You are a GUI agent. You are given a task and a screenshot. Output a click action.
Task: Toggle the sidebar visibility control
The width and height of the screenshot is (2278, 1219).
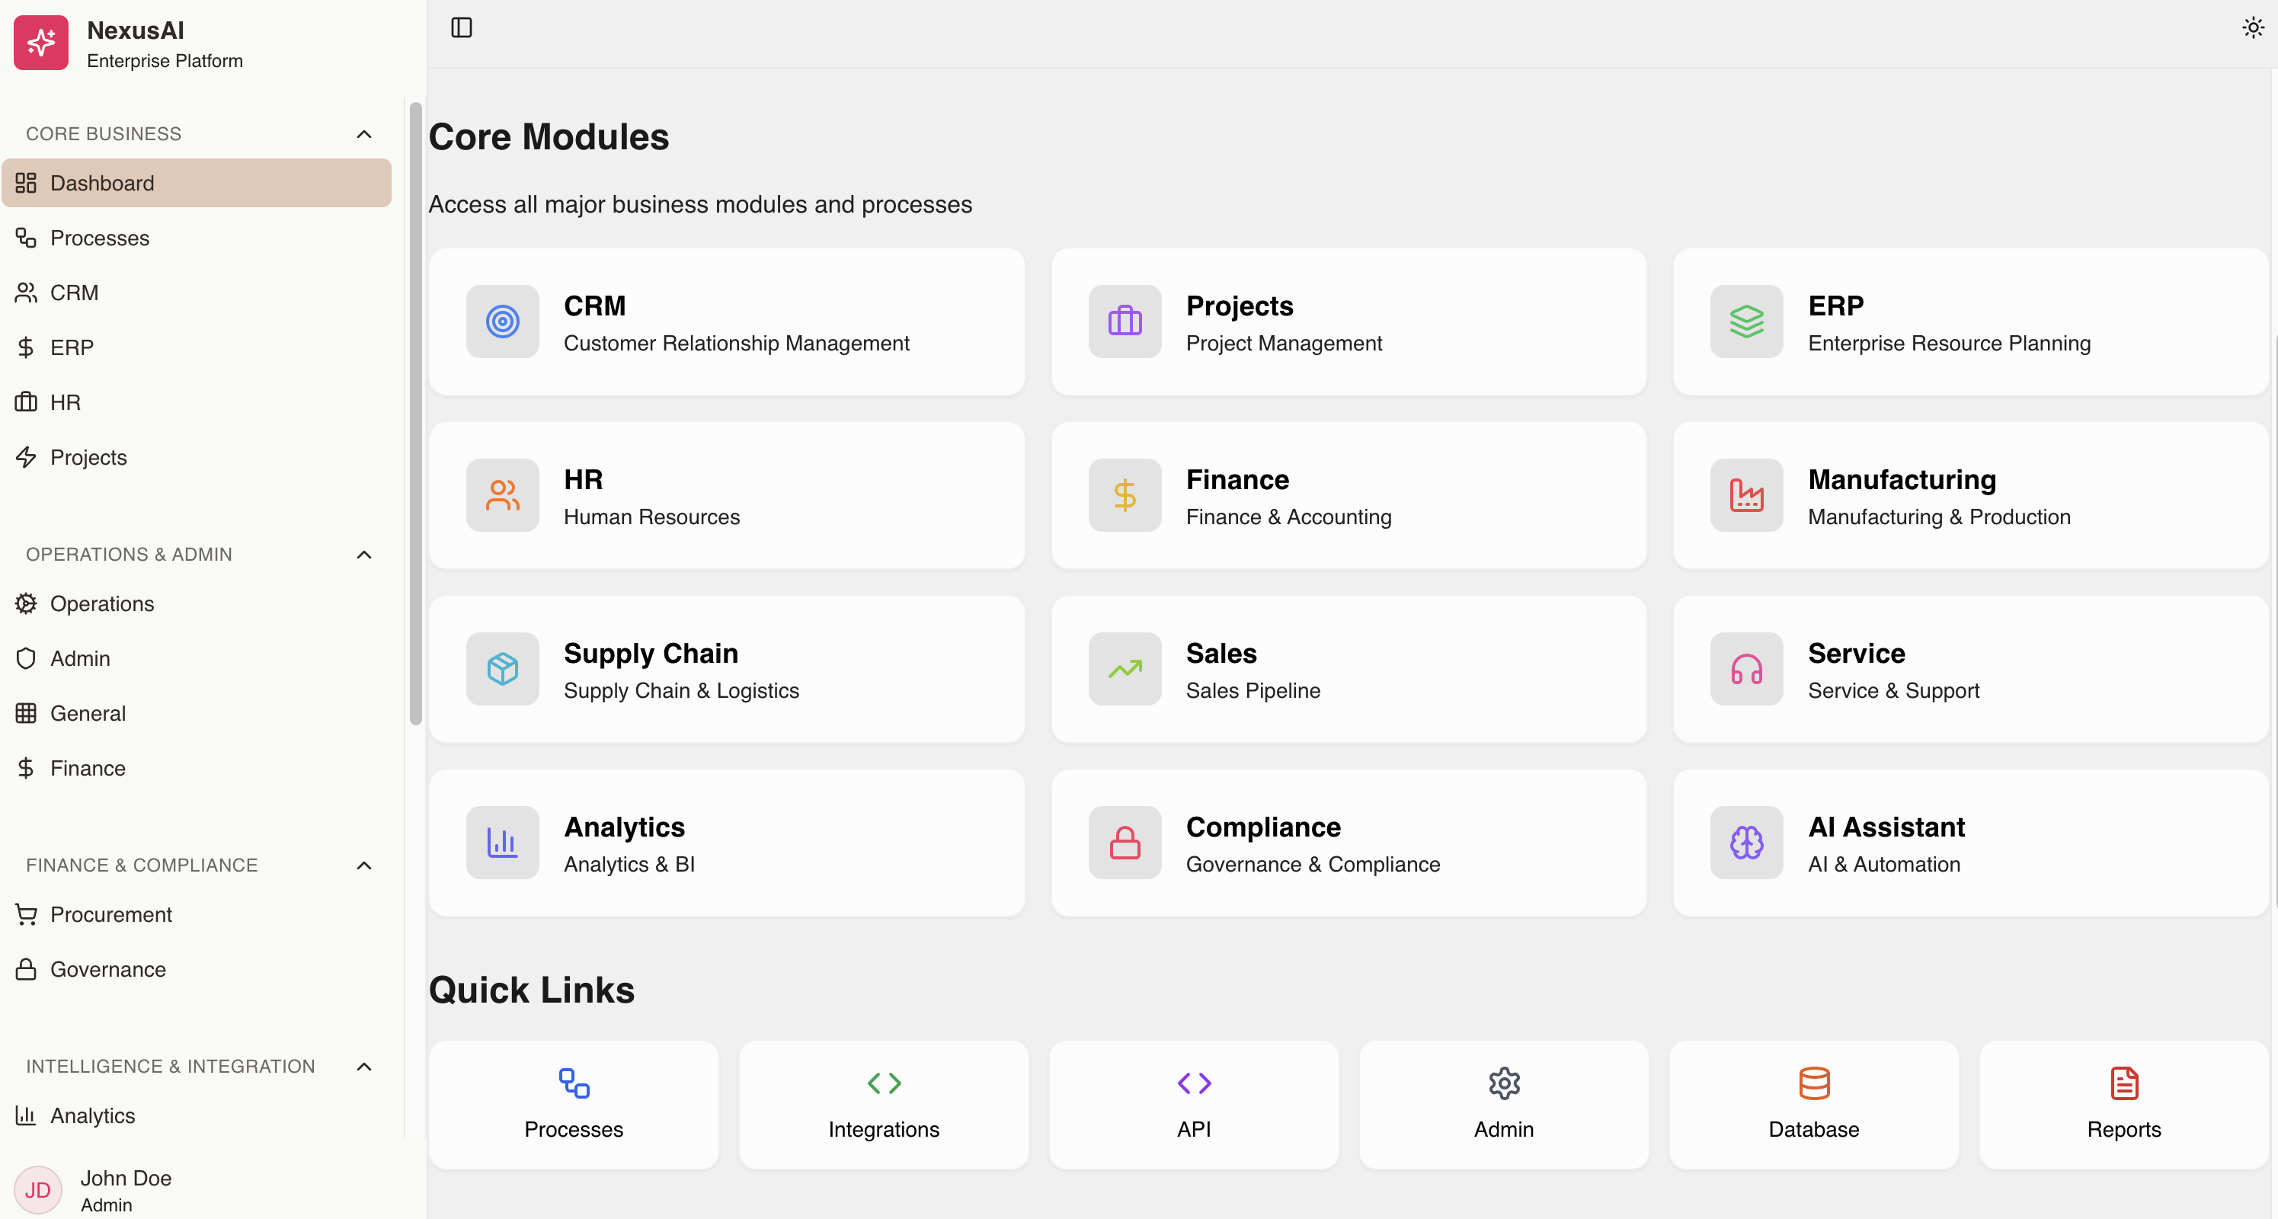tap(462, 27)
